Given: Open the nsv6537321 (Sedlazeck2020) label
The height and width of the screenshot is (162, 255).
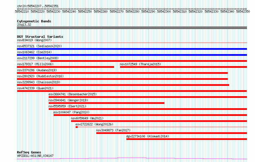Looking at the screenshot, I should pyautogui.click(x=40, y=46).
